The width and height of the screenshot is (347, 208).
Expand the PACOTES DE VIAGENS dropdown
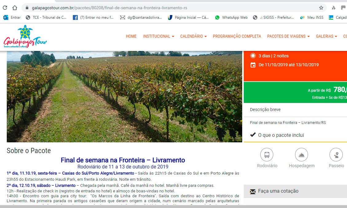click(x=288, y=36)
